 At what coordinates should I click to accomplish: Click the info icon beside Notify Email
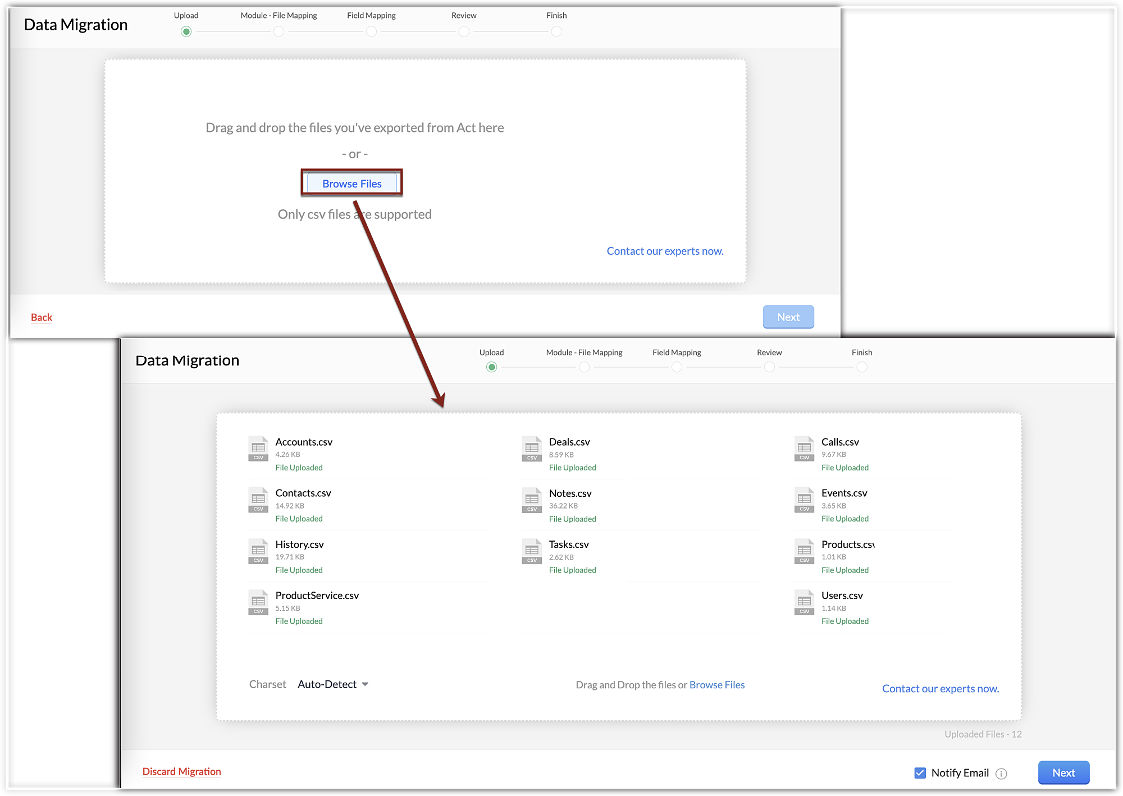[1001, 774]
